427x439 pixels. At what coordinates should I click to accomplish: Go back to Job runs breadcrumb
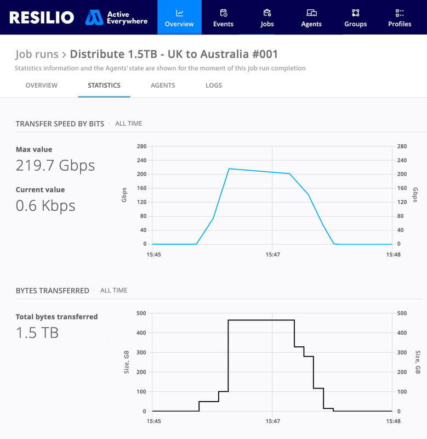coord(37,54)
